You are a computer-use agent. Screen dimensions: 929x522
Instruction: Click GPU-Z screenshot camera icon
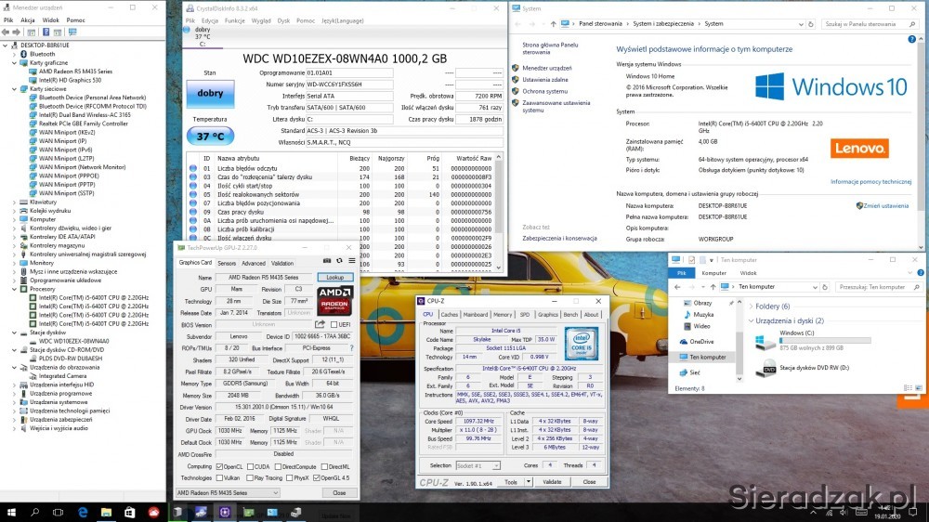[x=327, y=261]
